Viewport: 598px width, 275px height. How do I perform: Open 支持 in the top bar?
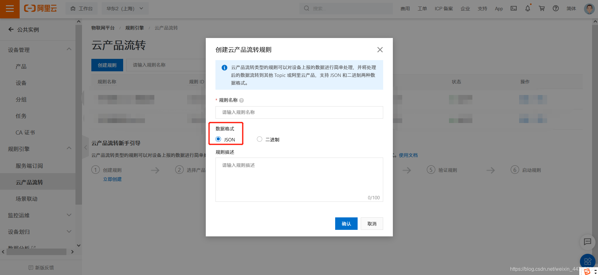(482, 8)
